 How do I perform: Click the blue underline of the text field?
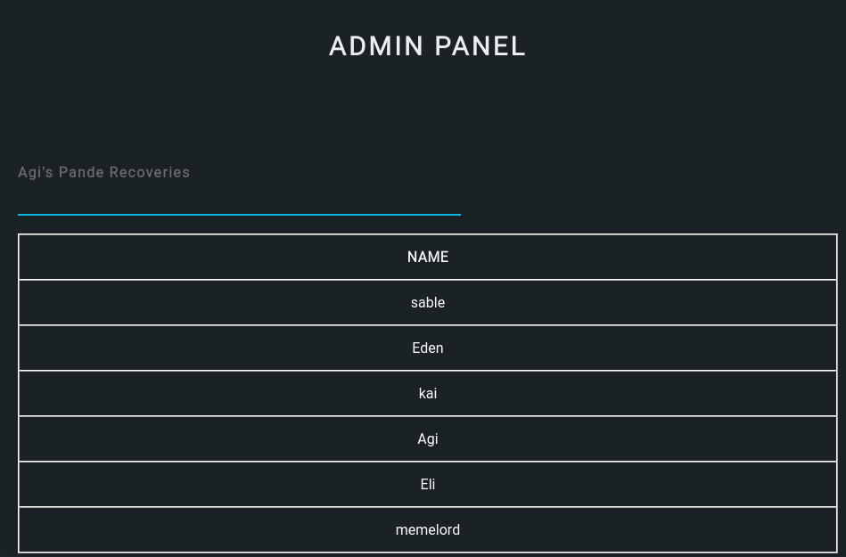point(239,214)
